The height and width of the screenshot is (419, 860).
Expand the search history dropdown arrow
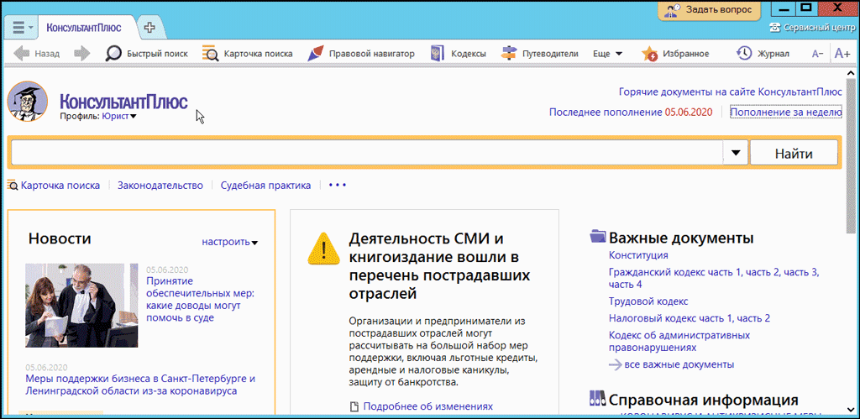735,154
